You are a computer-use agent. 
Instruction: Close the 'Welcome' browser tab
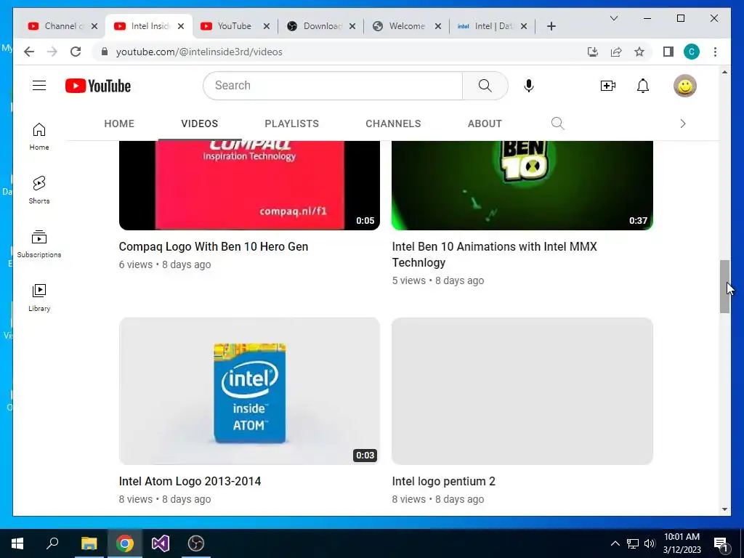click(x=438, y=26)
